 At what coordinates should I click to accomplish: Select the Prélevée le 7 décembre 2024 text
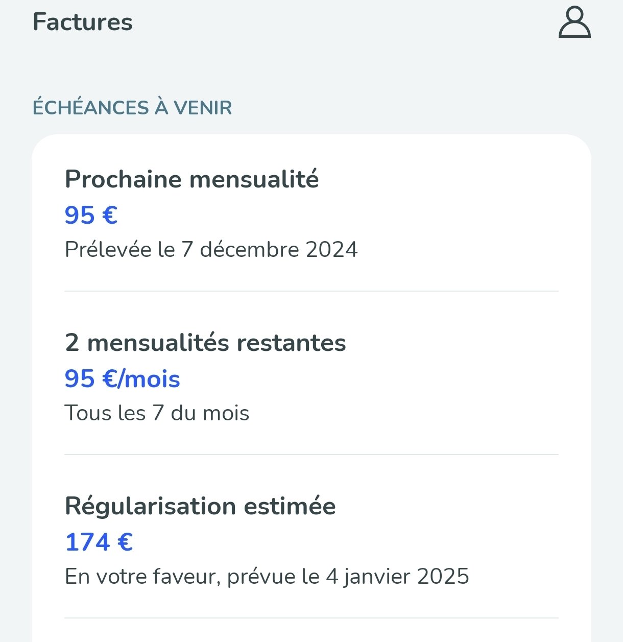point(211,250)
